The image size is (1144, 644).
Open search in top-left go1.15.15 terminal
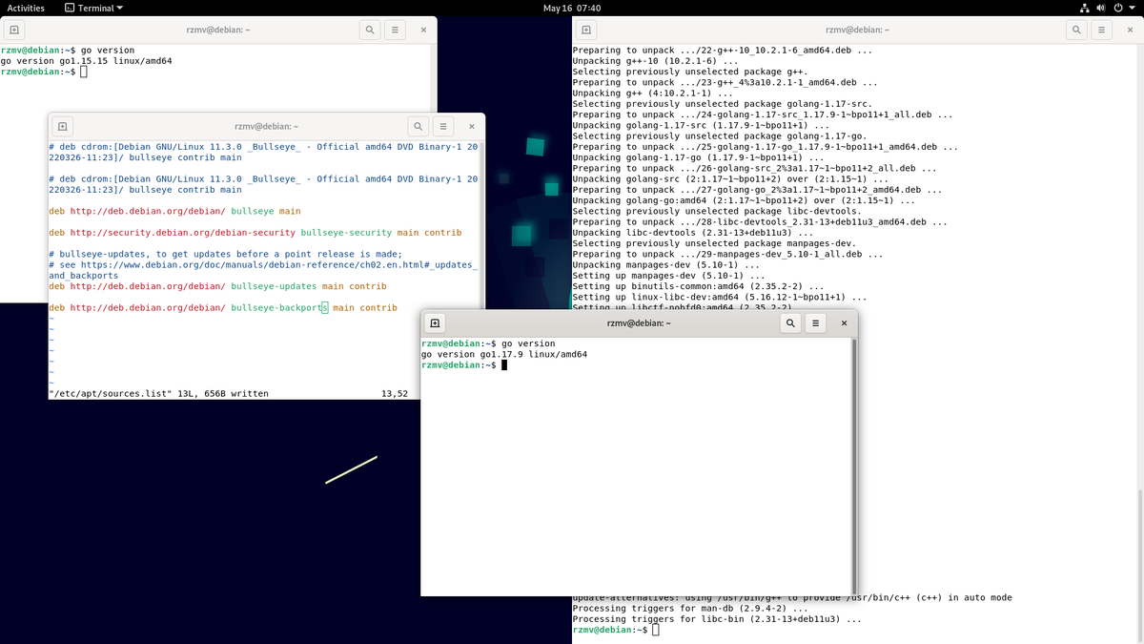tap(370, 31)
